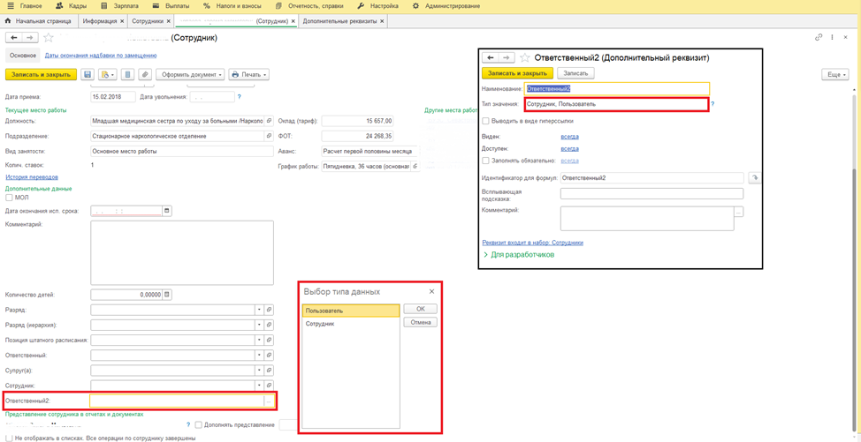Open the three-dots form menu at top right
861x442 pixels.
pyautogui.click(x=833, y=37)
